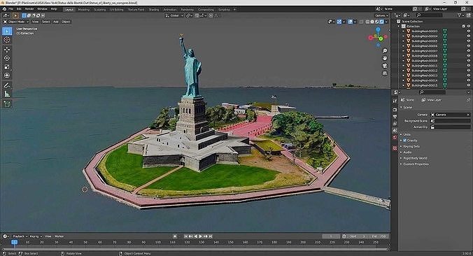Switch to the Shading workspace tab
This screenshot has width=473, height=256.
(153, 9)
